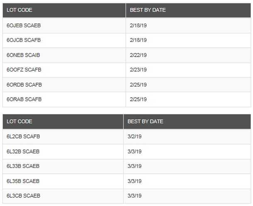Click lot code 6L32B SCAEB

click(x=23, y=151)
